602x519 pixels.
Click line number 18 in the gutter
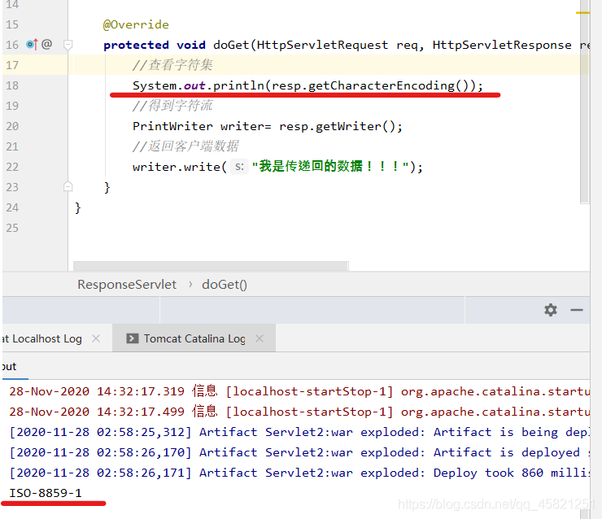12,85
